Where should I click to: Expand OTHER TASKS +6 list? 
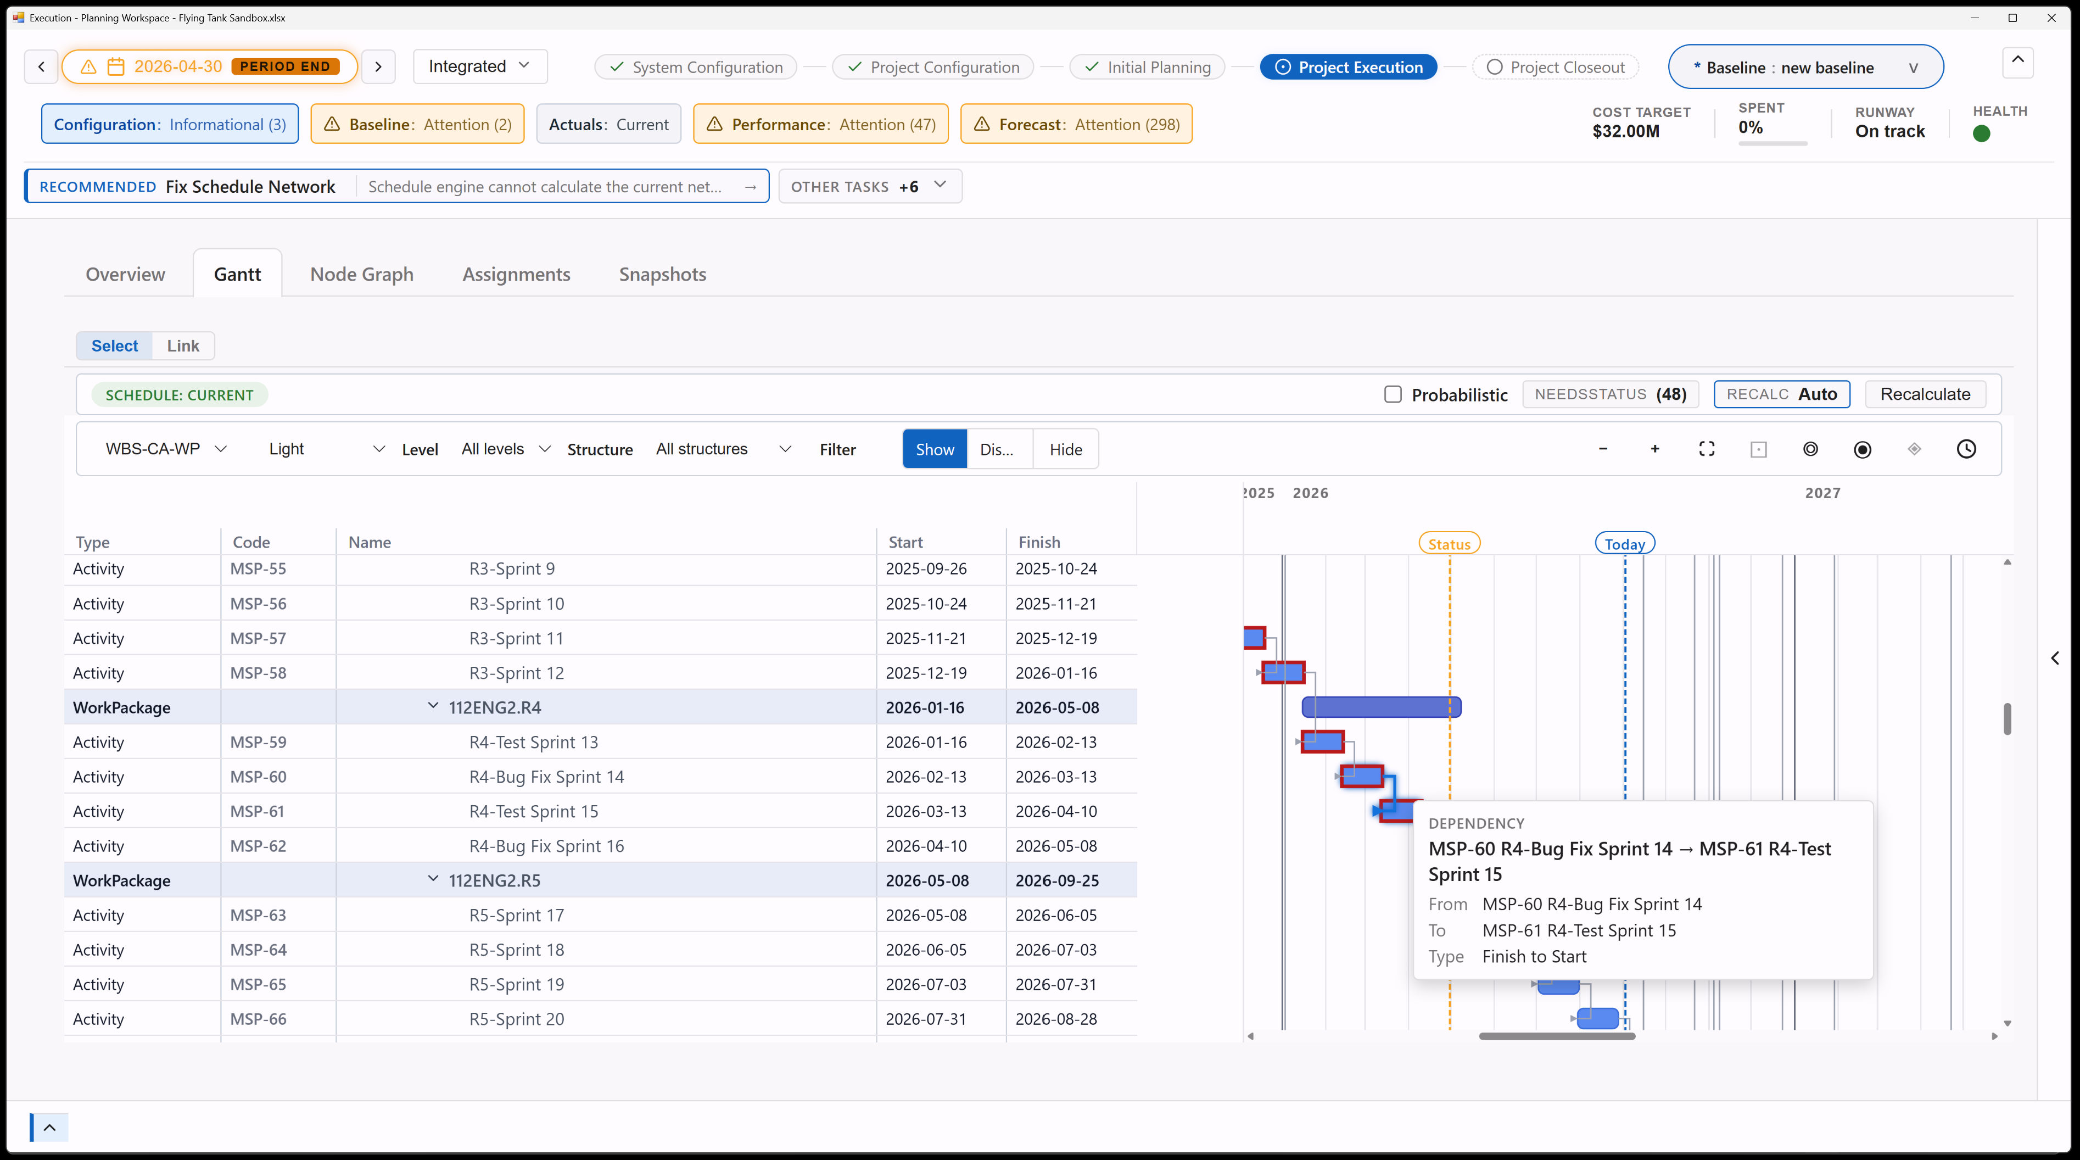(870, 187)
